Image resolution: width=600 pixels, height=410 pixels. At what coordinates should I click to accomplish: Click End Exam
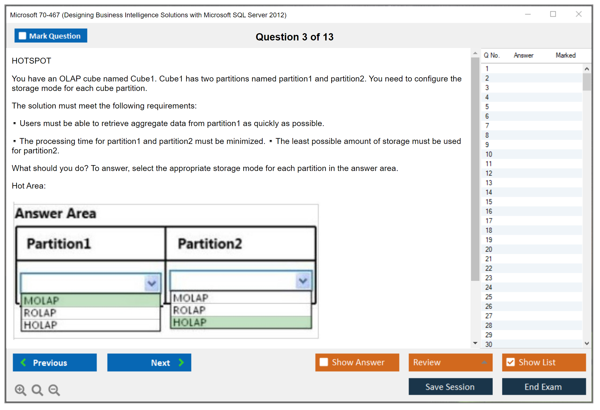543,387
